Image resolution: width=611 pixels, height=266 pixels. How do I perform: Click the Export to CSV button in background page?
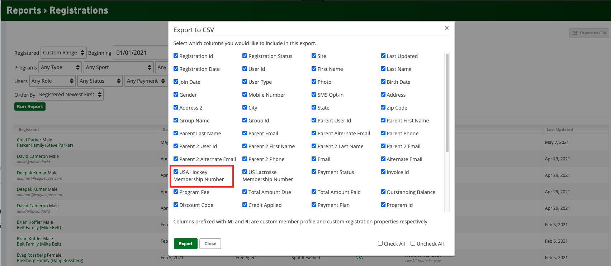(589, 33)
